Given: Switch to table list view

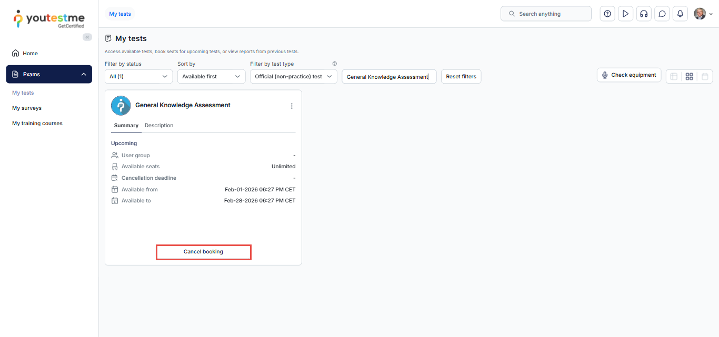Looking at the screenshot, I should coord(674,76).
